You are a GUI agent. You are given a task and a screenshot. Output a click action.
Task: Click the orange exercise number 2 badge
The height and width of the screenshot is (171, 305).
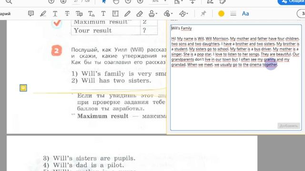pyautogui.click(x=57, y=51)
